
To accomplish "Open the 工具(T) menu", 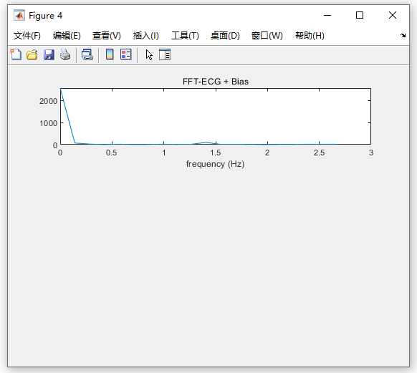I will click(185, 36).
